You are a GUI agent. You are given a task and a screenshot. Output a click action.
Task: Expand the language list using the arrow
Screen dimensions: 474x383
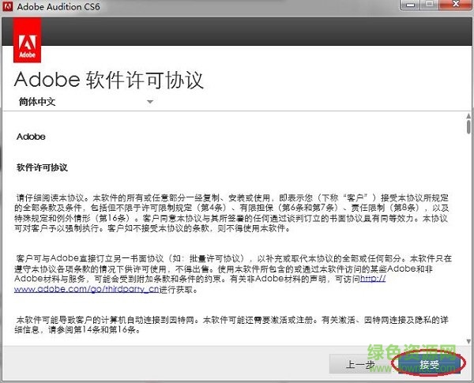point(149,102)
